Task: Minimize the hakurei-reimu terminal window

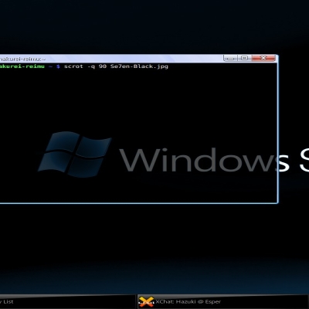Action: click(230, 58)
